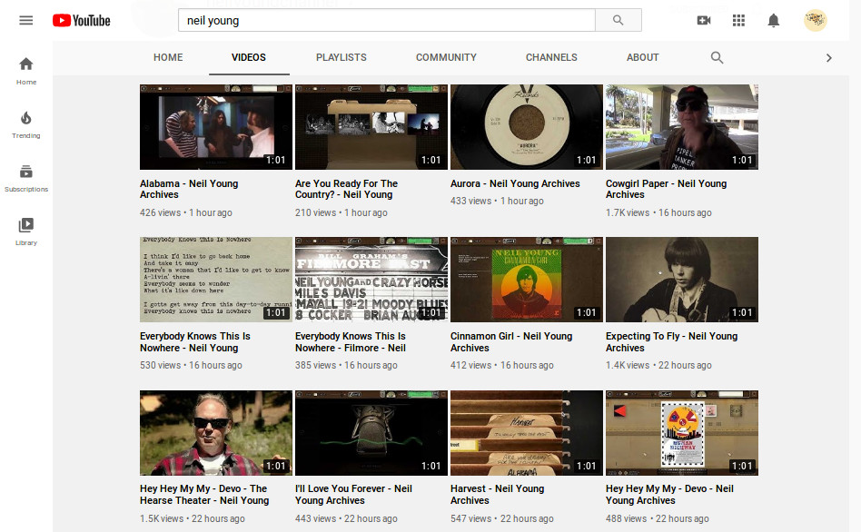Image resolution: width=861 pixels, height=532 pixels.
Task: Switch to the PLAYLISTS tab
Action: click(341, 57)
